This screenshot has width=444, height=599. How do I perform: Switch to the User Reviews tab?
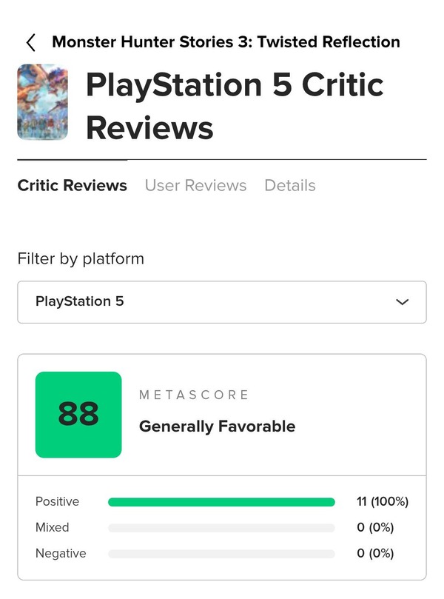click(x=195, y=186)
